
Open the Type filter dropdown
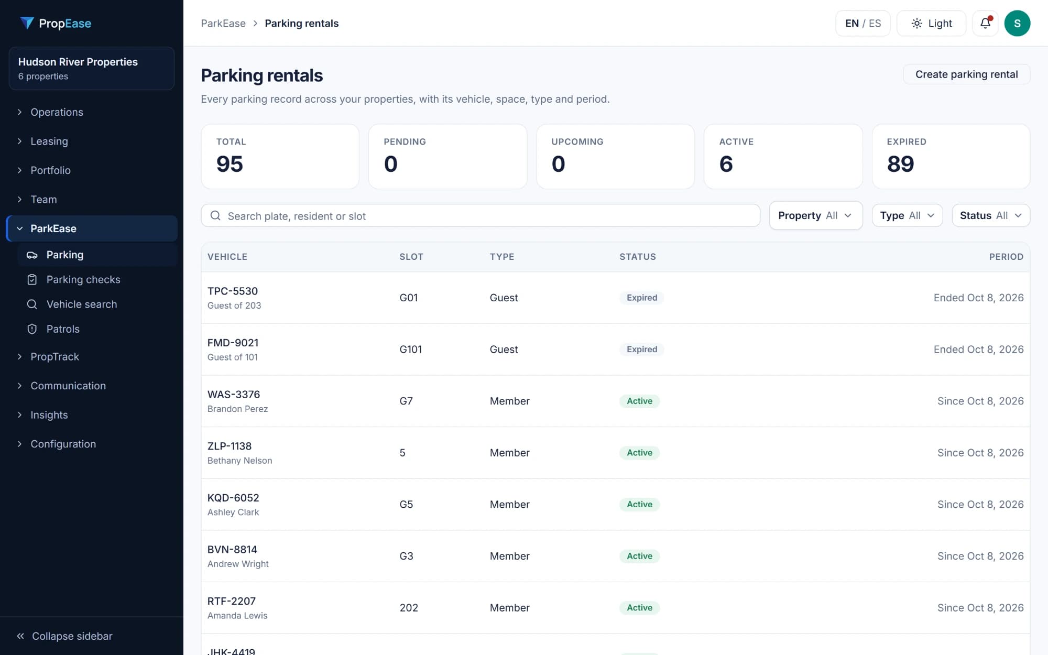(907, 215)
